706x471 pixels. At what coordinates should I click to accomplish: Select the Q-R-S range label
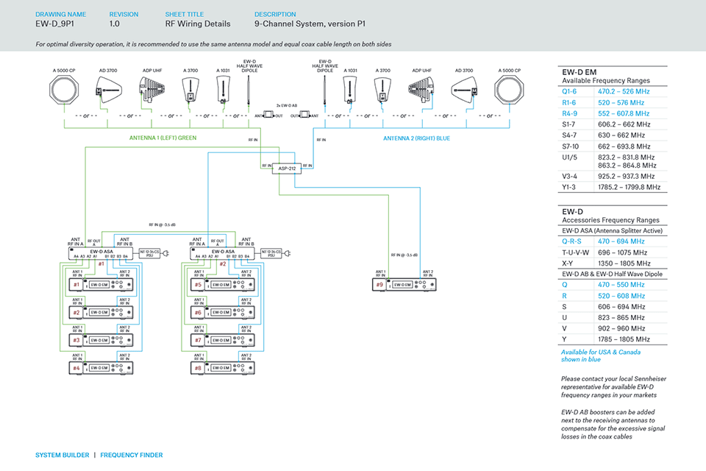pos(571,241)
